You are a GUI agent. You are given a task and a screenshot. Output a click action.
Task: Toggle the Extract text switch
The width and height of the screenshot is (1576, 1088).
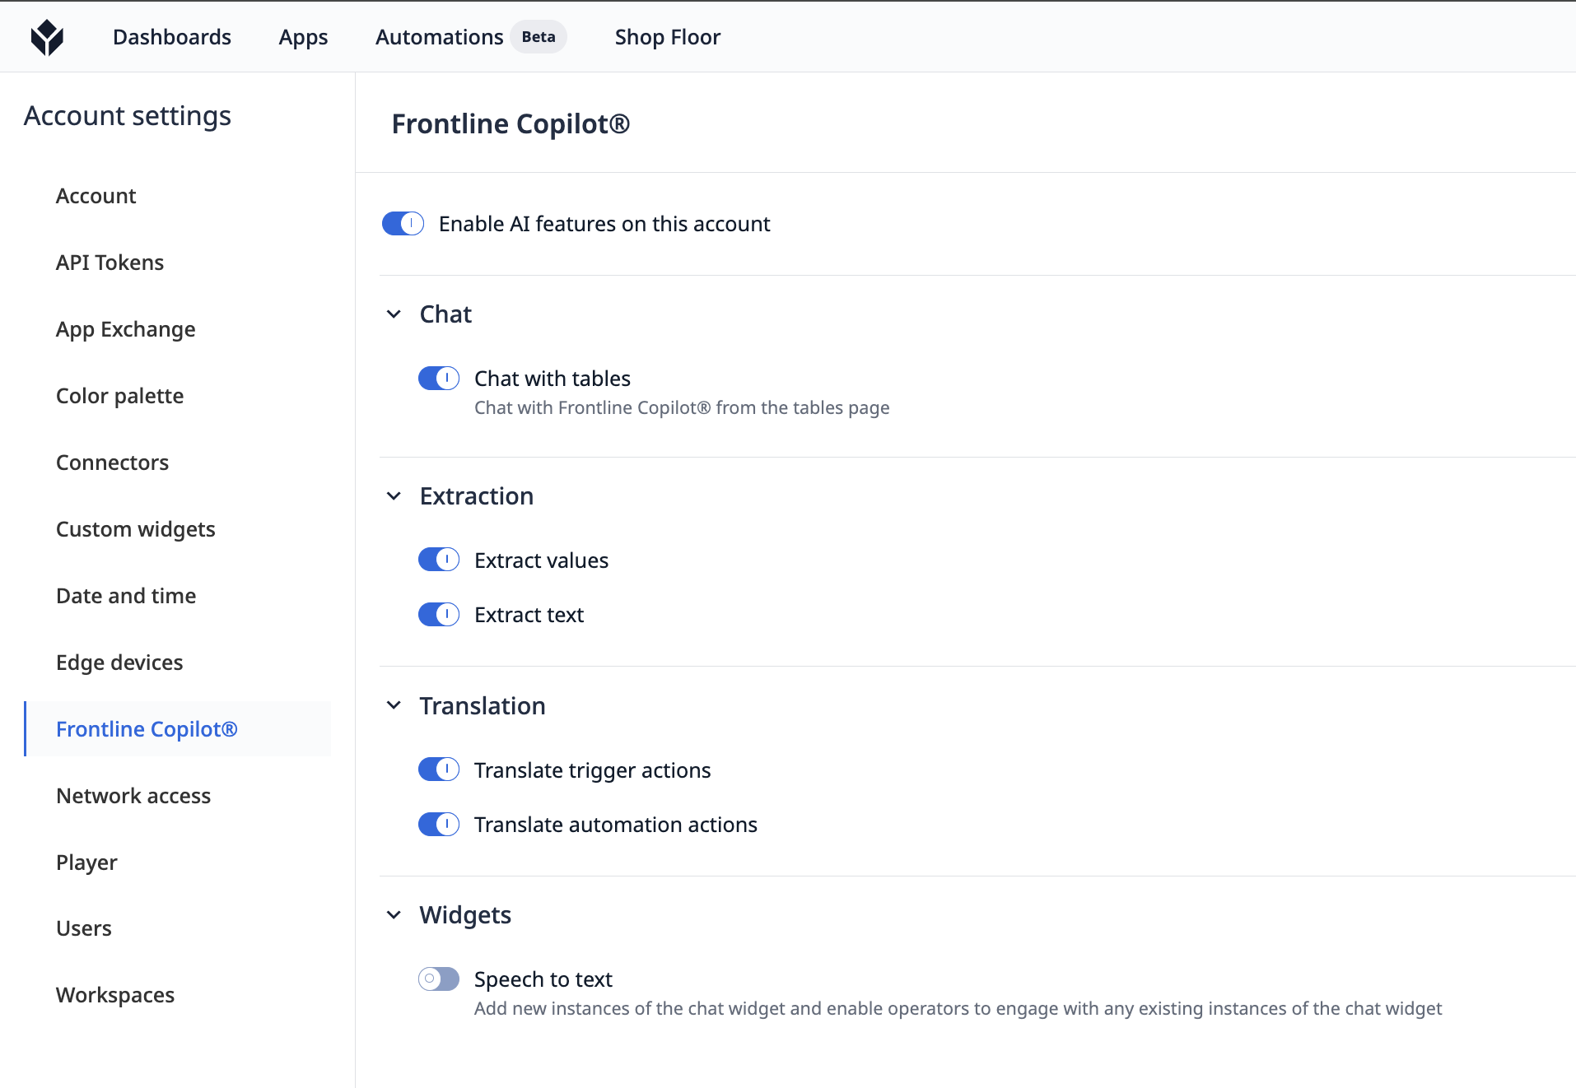(439, 614)
